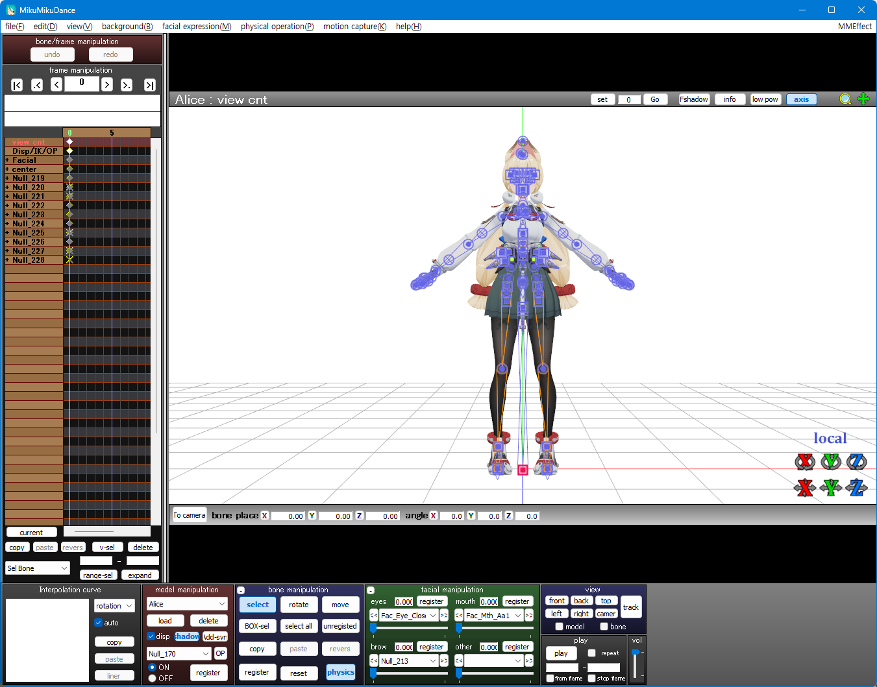Use local Y rotation axis icon

(x=831, y=461)
